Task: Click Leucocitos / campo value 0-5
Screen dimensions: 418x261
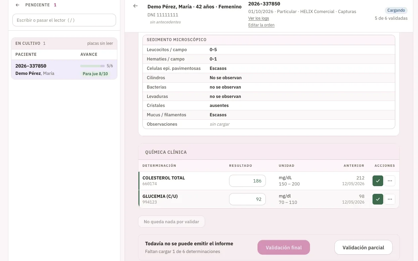Action: point(213,49)
